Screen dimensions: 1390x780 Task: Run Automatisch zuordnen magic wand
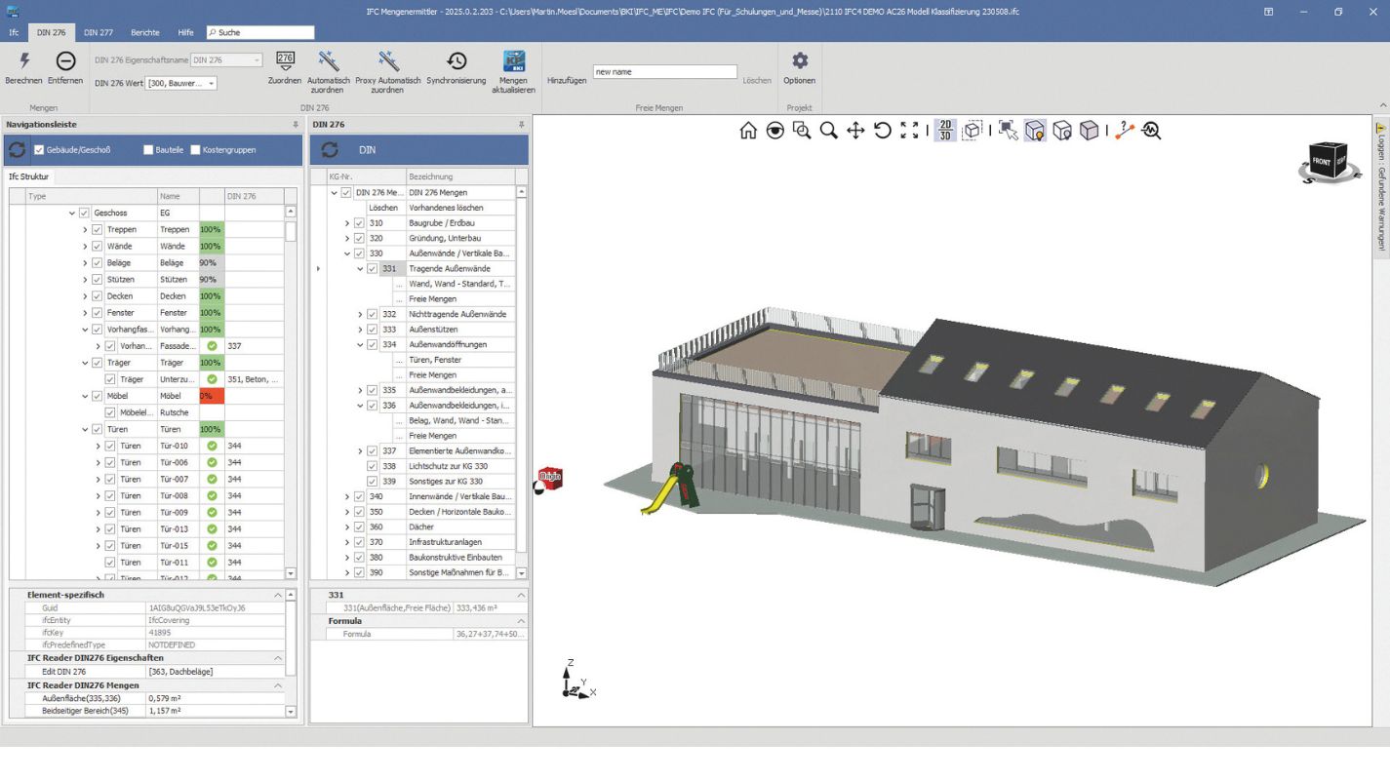[x=329, y=60]
